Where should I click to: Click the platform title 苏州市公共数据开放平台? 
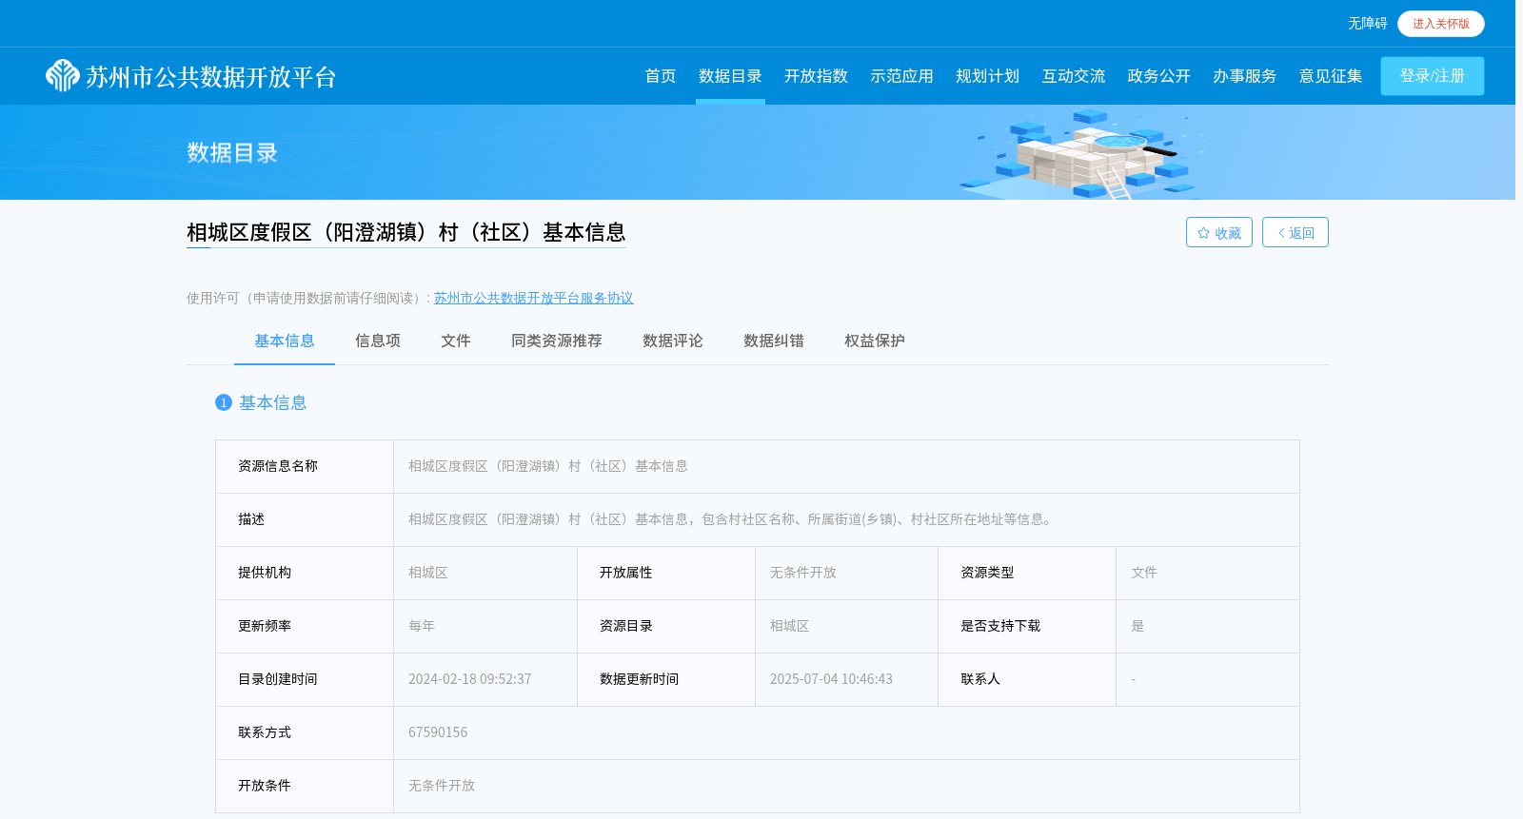[x=210, y=77]
